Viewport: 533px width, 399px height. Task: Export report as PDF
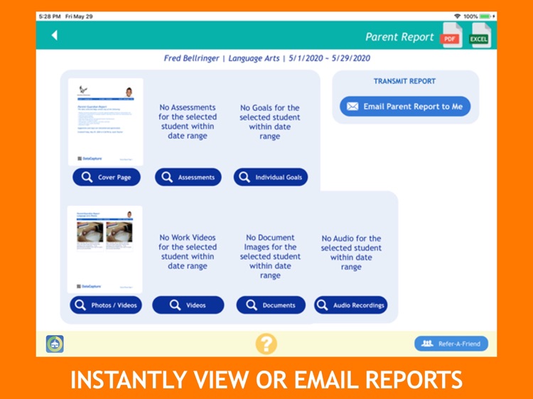pos(451,35)
